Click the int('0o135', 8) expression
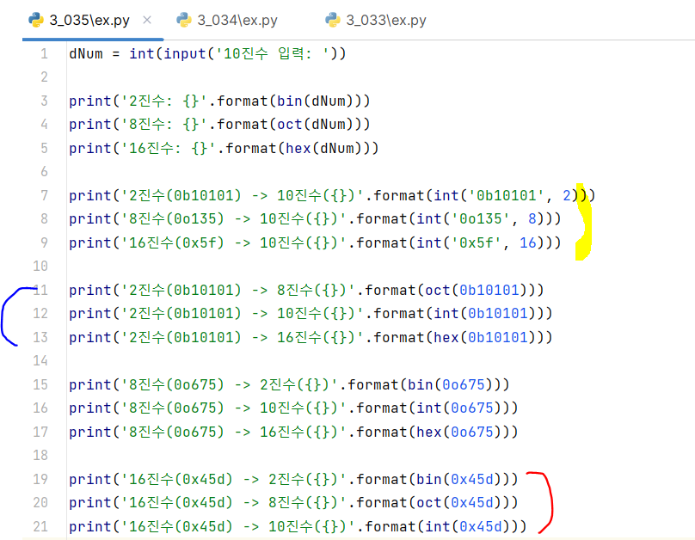The height and width of the screenshot is (540, 695). (x=480, y=218)
